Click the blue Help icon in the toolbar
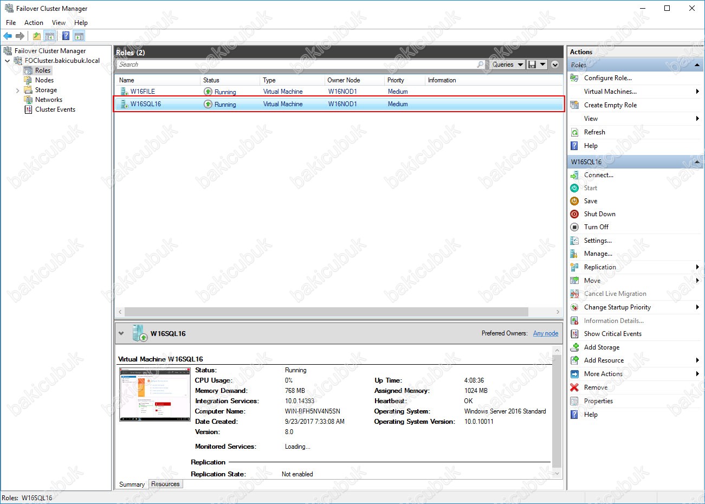 click(66, 36)
